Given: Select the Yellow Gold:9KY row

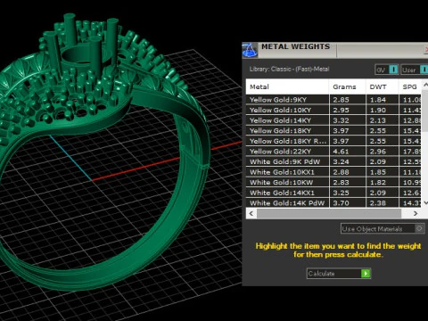Looking at the screenshot, I should click(333, 100).
